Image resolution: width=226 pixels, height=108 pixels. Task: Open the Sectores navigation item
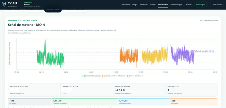[144, 5]
